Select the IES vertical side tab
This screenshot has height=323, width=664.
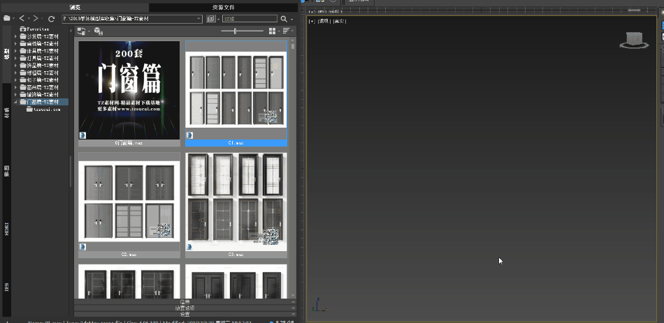(x=7, y=287)
